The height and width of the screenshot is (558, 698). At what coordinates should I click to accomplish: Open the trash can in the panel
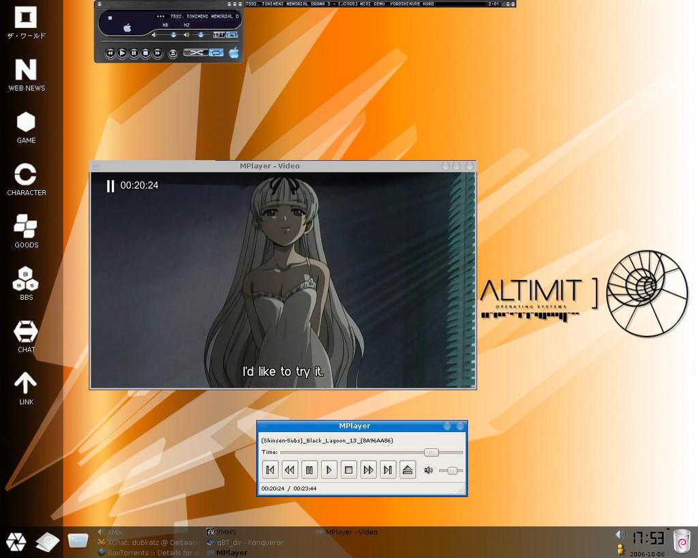click(681, 540)
